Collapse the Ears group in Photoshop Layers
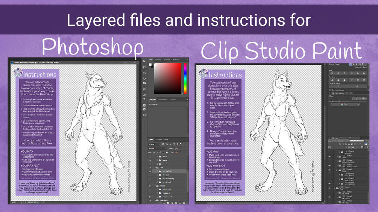Image resolution: width=378 pixels, height=212 pixels. (x=155, y=167)
